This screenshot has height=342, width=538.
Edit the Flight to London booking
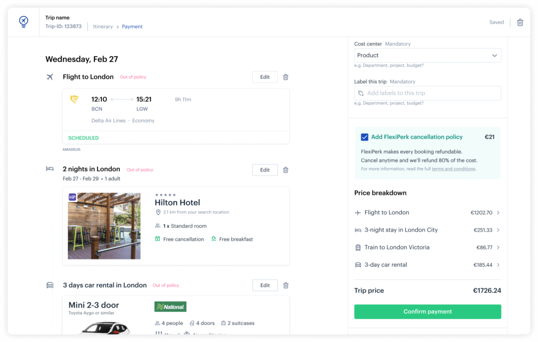coord(265,77)
